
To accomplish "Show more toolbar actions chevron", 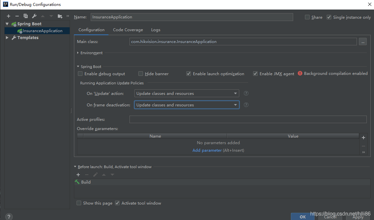I will tap(68, 16).
